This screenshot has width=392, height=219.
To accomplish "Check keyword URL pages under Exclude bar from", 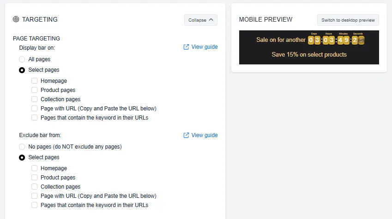I will (x=34, y=205).
